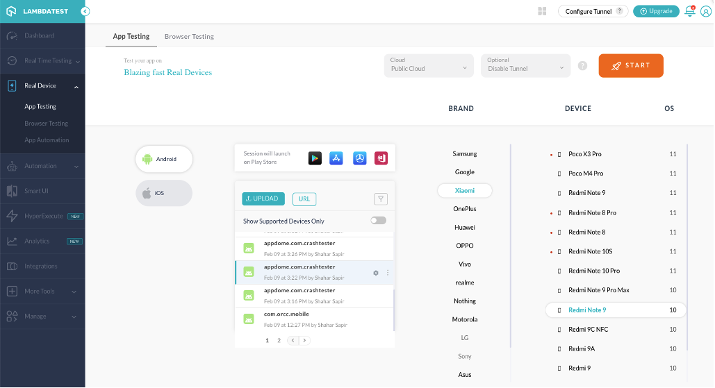Click the App Store icon
715x388 pixels.
click(x=336, y=158)
